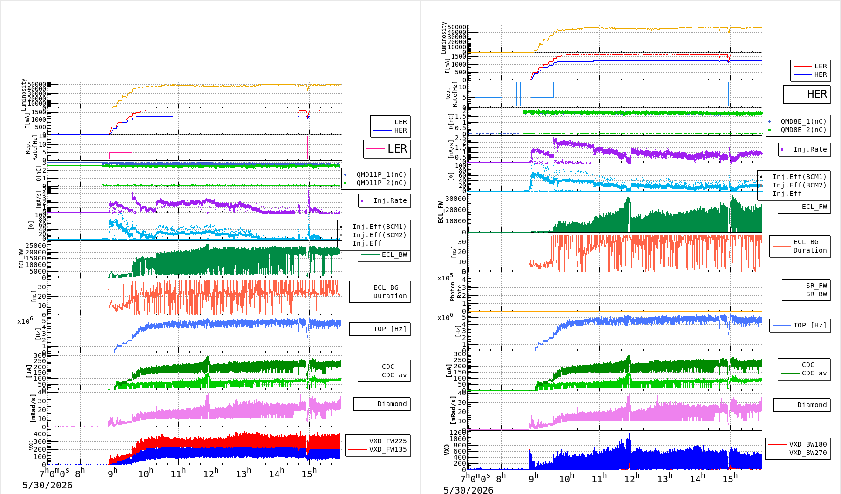Screen dimensions: 841x494
Task: Click the TOP [Hz] legend, left plot
Action: point(380,329)
